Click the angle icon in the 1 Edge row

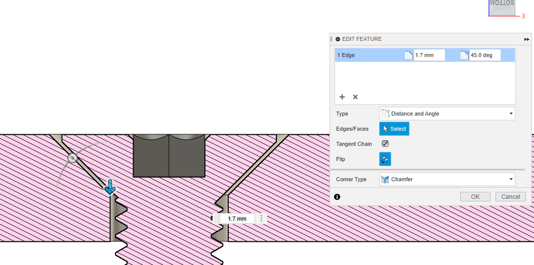pyautogui.click(x=465, y=55)
